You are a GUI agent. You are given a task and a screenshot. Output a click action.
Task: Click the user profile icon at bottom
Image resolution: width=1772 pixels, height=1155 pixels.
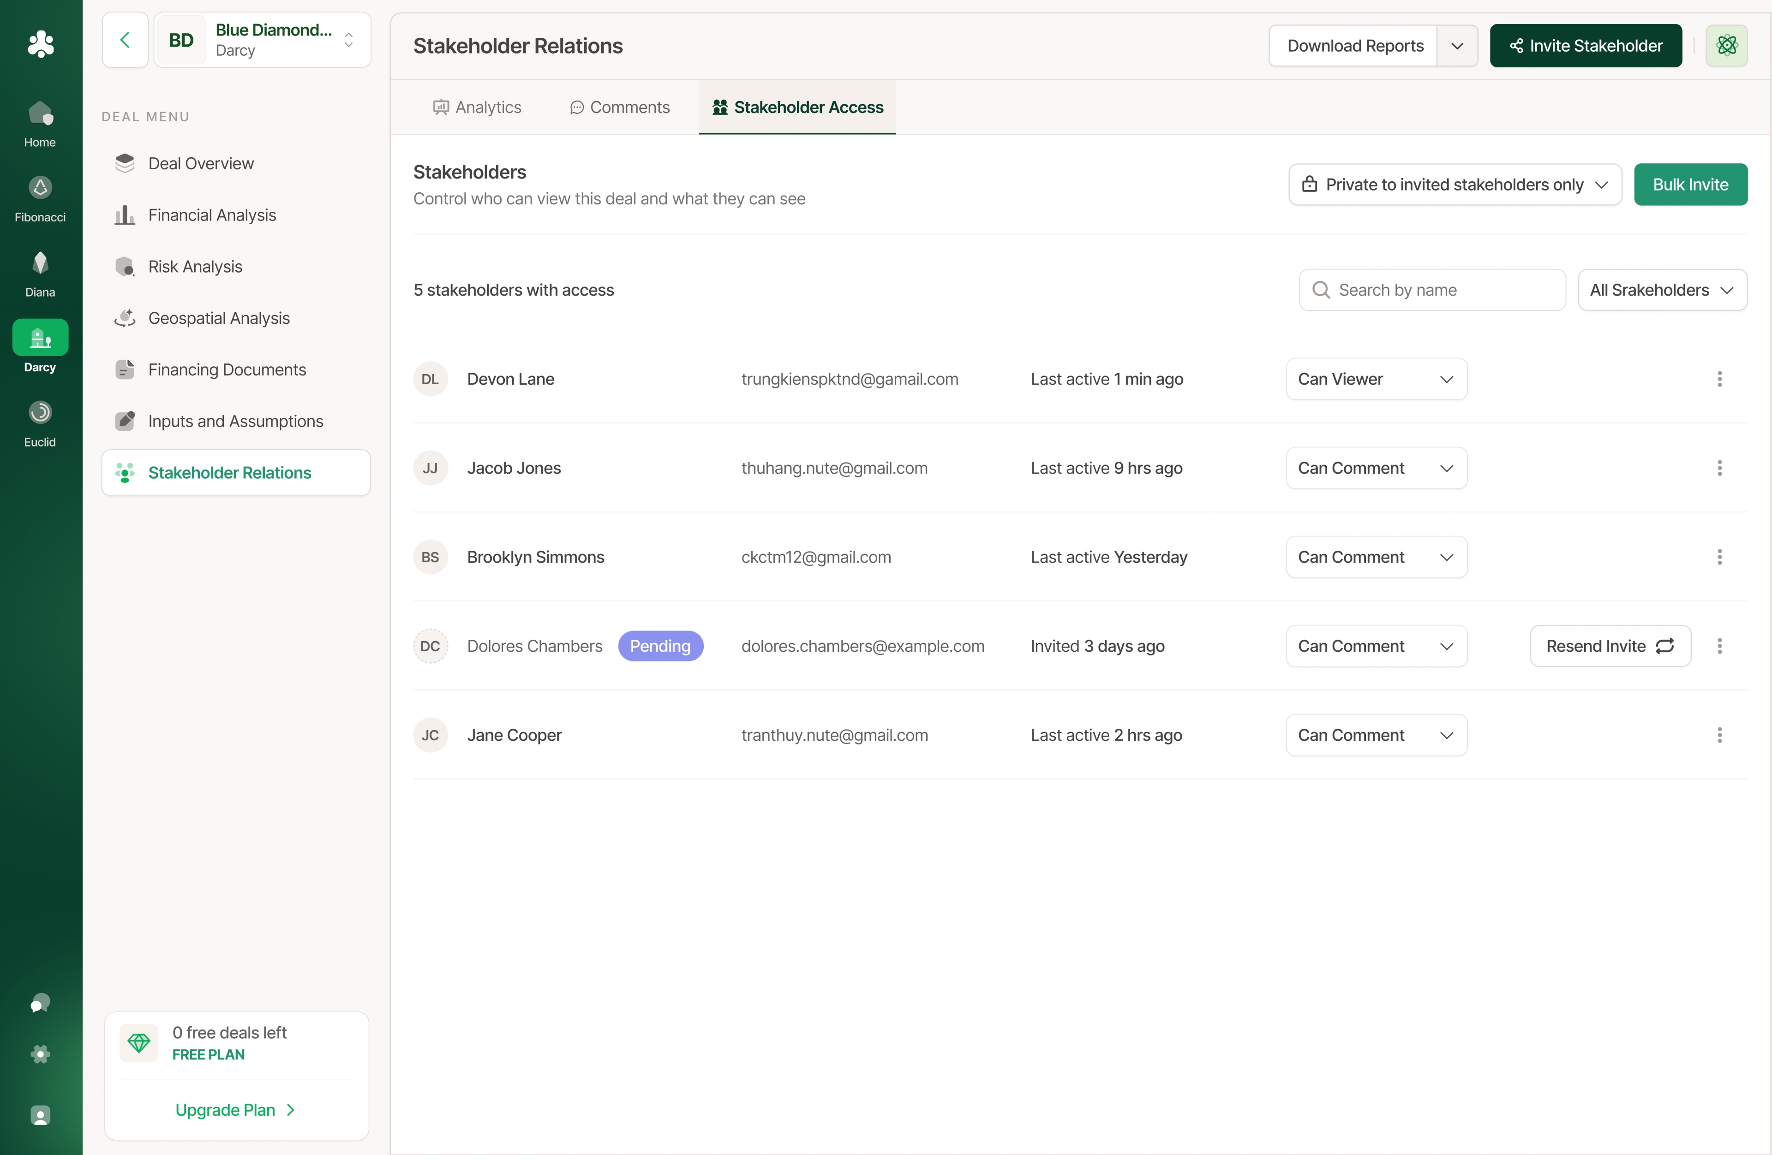coord(40,1115)
